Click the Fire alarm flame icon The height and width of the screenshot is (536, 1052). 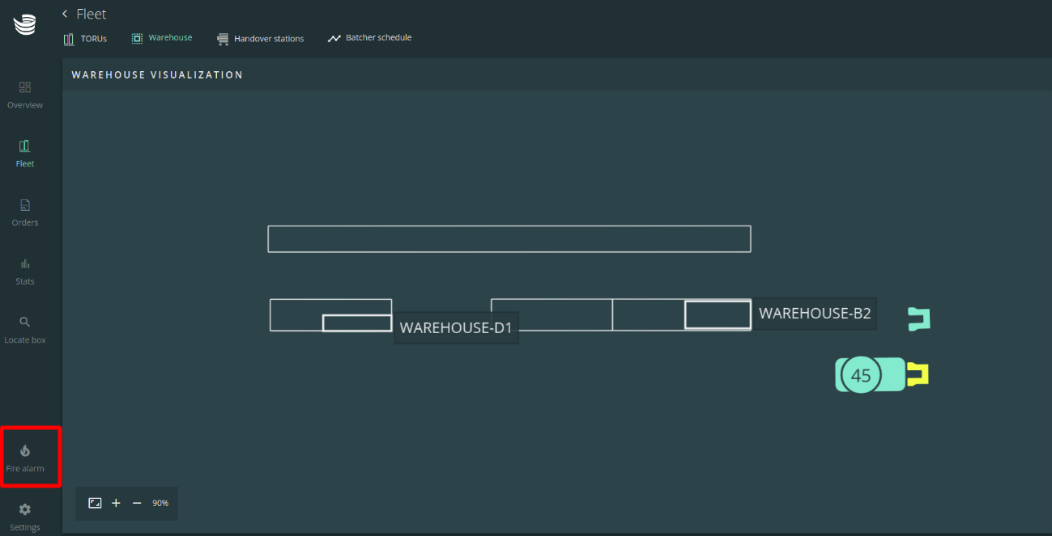tap(25, 451)
